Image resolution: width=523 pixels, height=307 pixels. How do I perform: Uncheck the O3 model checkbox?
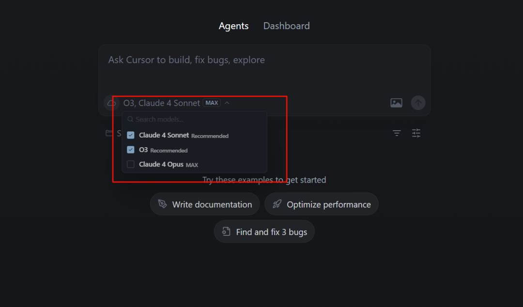tap(131, 150)
